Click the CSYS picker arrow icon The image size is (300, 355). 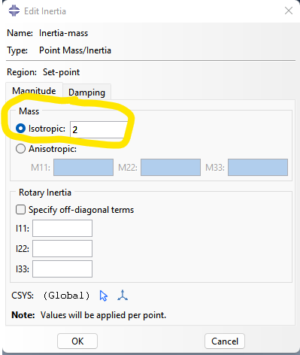click(103, 296)
